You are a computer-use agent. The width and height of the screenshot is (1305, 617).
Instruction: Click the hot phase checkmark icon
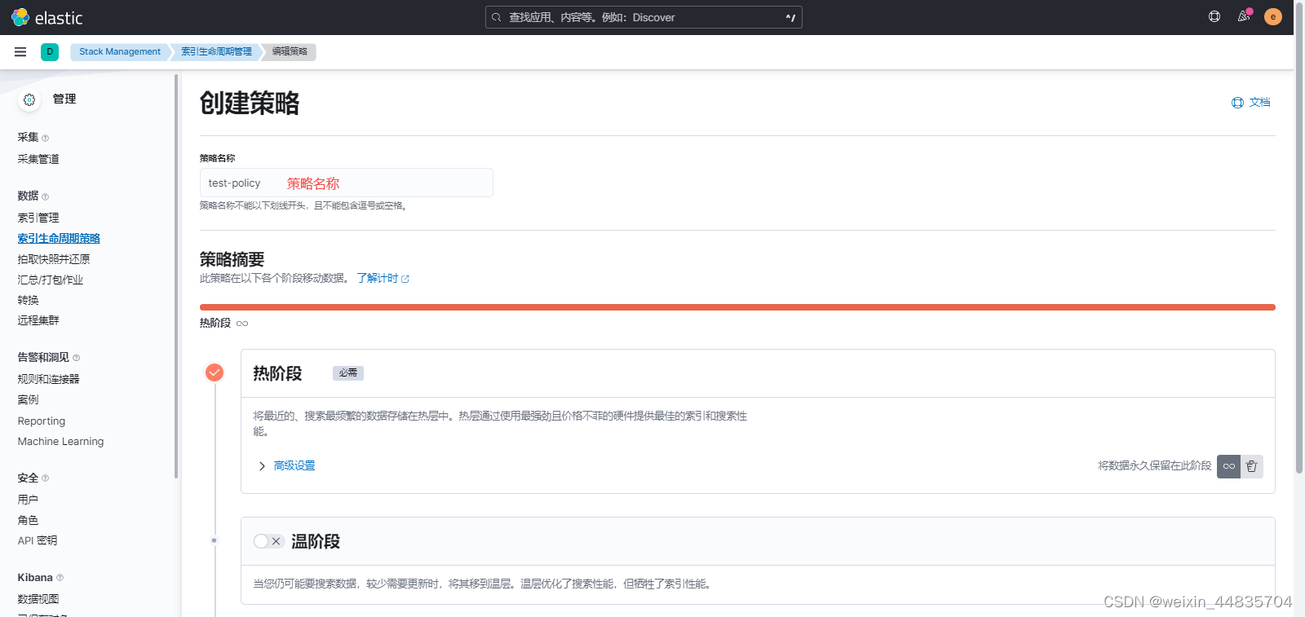(215, 372)
